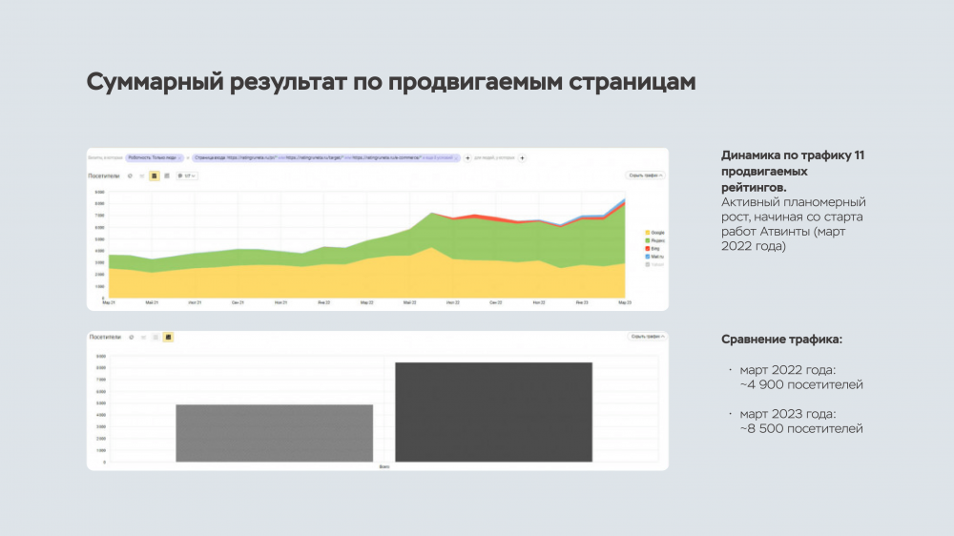
Task: Toggle the Google series checkbox in legend
Action: (648, 233)
